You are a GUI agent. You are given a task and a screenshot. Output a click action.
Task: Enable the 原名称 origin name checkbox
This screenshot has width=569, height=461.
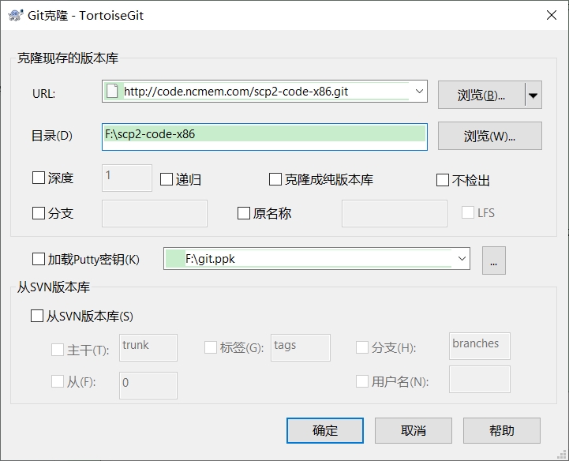(x=244, y=213)
